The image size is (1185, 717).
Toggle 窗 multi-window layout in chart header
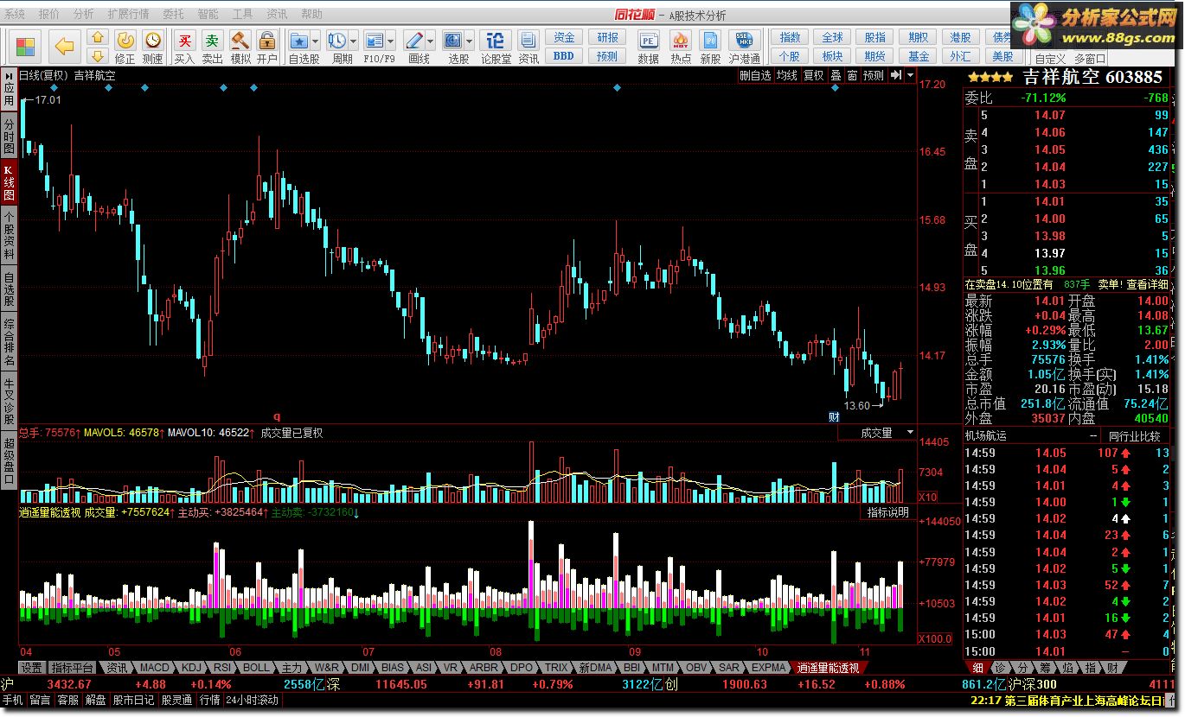tap(852, 75)
